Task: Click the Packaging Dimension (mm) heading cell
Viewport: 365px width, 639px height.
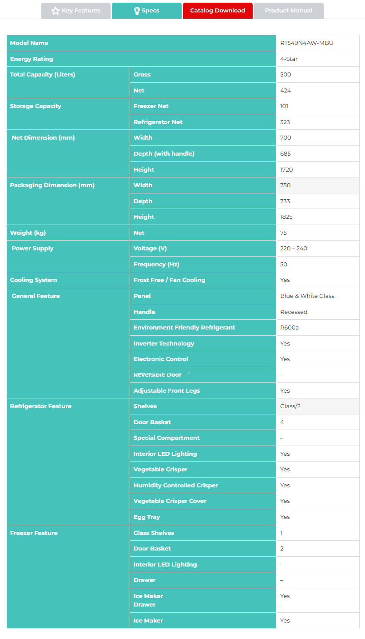Action: point(52,185)
